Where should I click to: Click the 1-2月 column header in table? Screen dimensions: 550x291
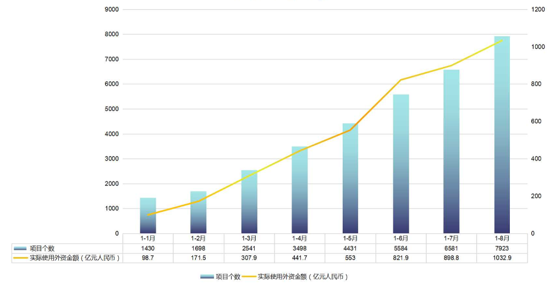pos(199,239)
